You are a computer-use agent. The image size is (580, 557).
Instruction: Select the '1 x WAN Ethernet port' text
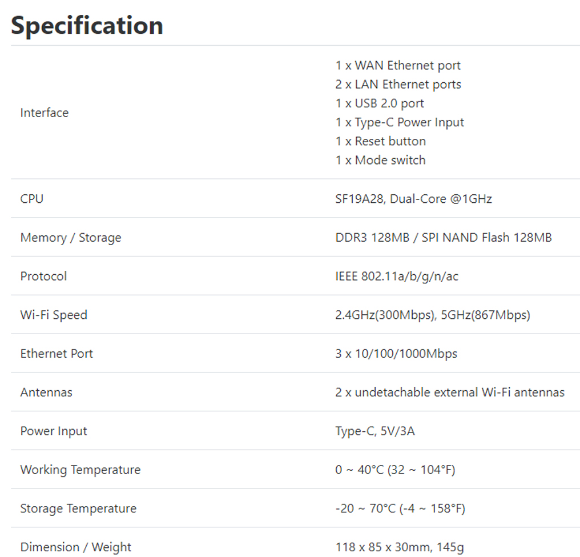(x=398, y=65)
